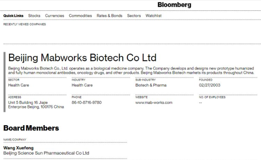This screenshot has height=160, width=261.
Task: Open Rates & Bonds link
Action: tap(109, 16)
